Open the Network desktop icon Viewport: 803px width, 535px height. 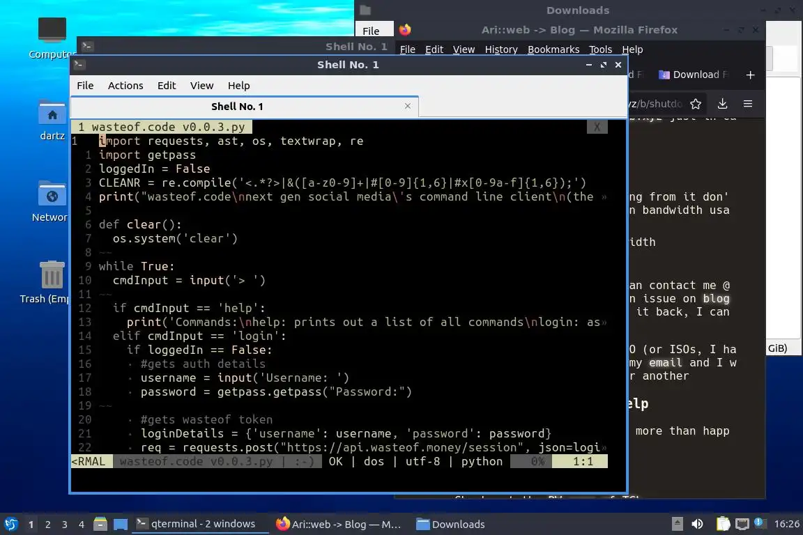(x=51, y=201)
